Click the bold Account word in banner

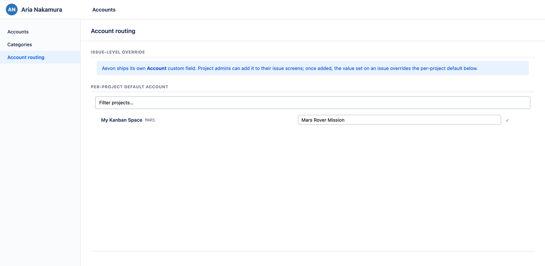(156, 68)
